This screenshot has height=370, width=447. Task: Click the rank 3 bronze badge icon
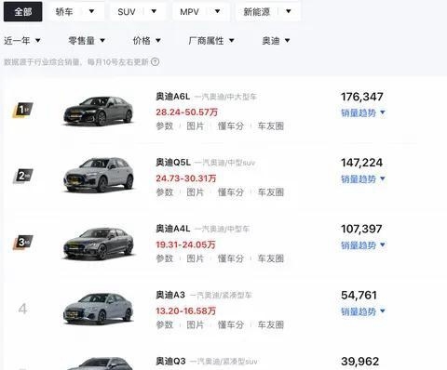point(22,243)
